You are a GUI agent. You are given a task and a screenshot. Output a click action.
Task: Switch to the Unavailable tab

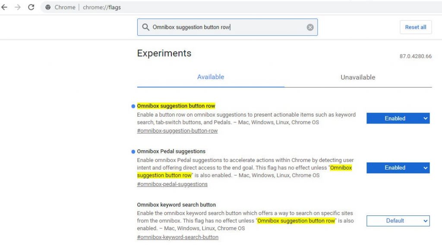(358, 77)
